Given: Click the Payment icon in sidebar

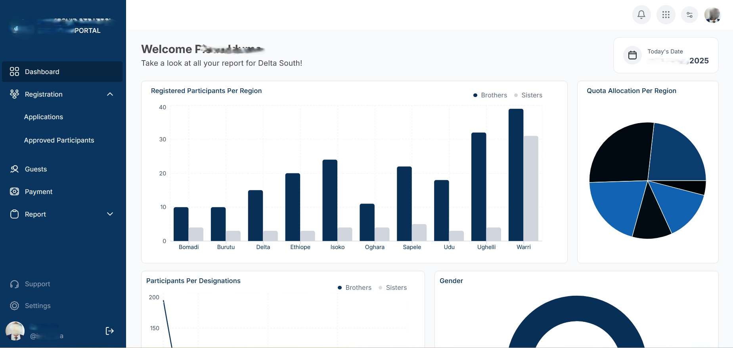Looking at the screenshot, I should [x=15, y=192].
